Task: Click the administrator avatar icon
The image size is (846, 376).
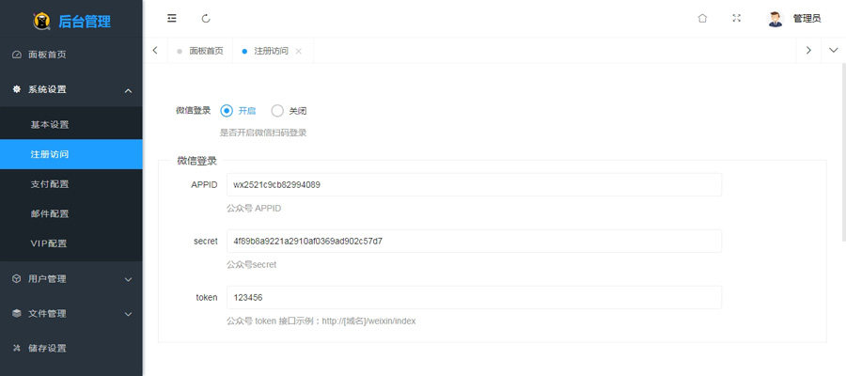Action: point(775,19)
